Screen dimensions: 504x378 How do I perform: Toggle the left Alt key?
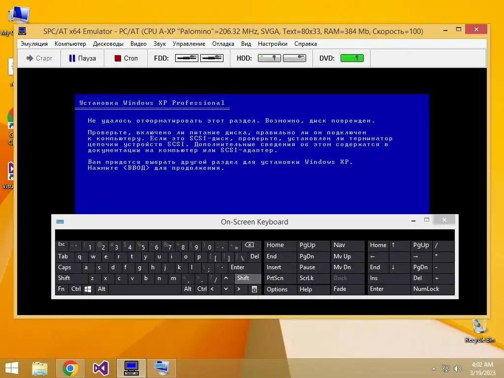(x=101, y=289)
